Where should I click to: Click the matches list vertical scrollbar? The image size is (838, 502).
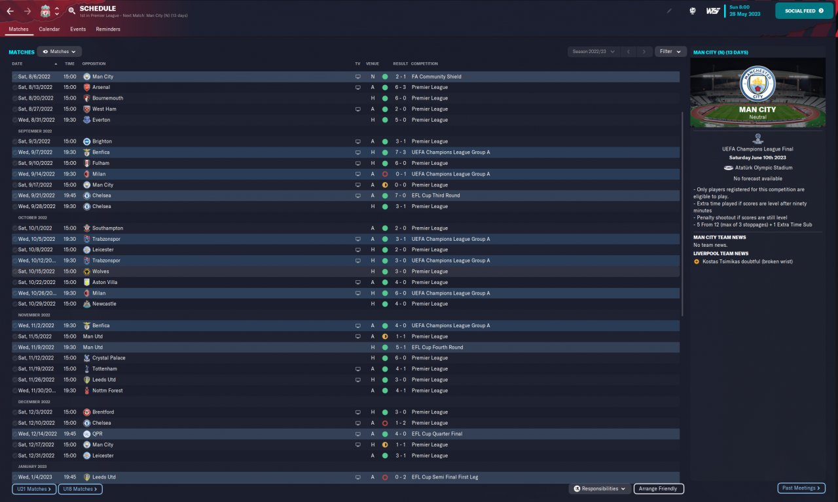click(682, 213)
